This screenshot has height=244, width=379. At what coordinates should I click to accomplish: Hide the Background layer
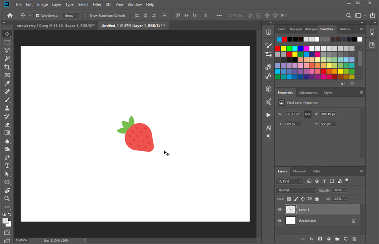click(x=280, y=220)
